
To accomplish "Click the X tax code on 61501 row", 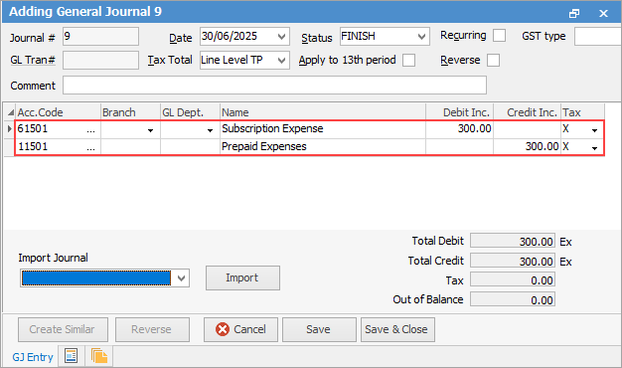I will point(566,129).
